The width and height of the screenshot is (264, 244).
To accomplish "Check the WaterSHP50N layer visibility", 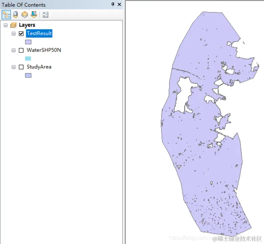I will [x=21, y=50].
